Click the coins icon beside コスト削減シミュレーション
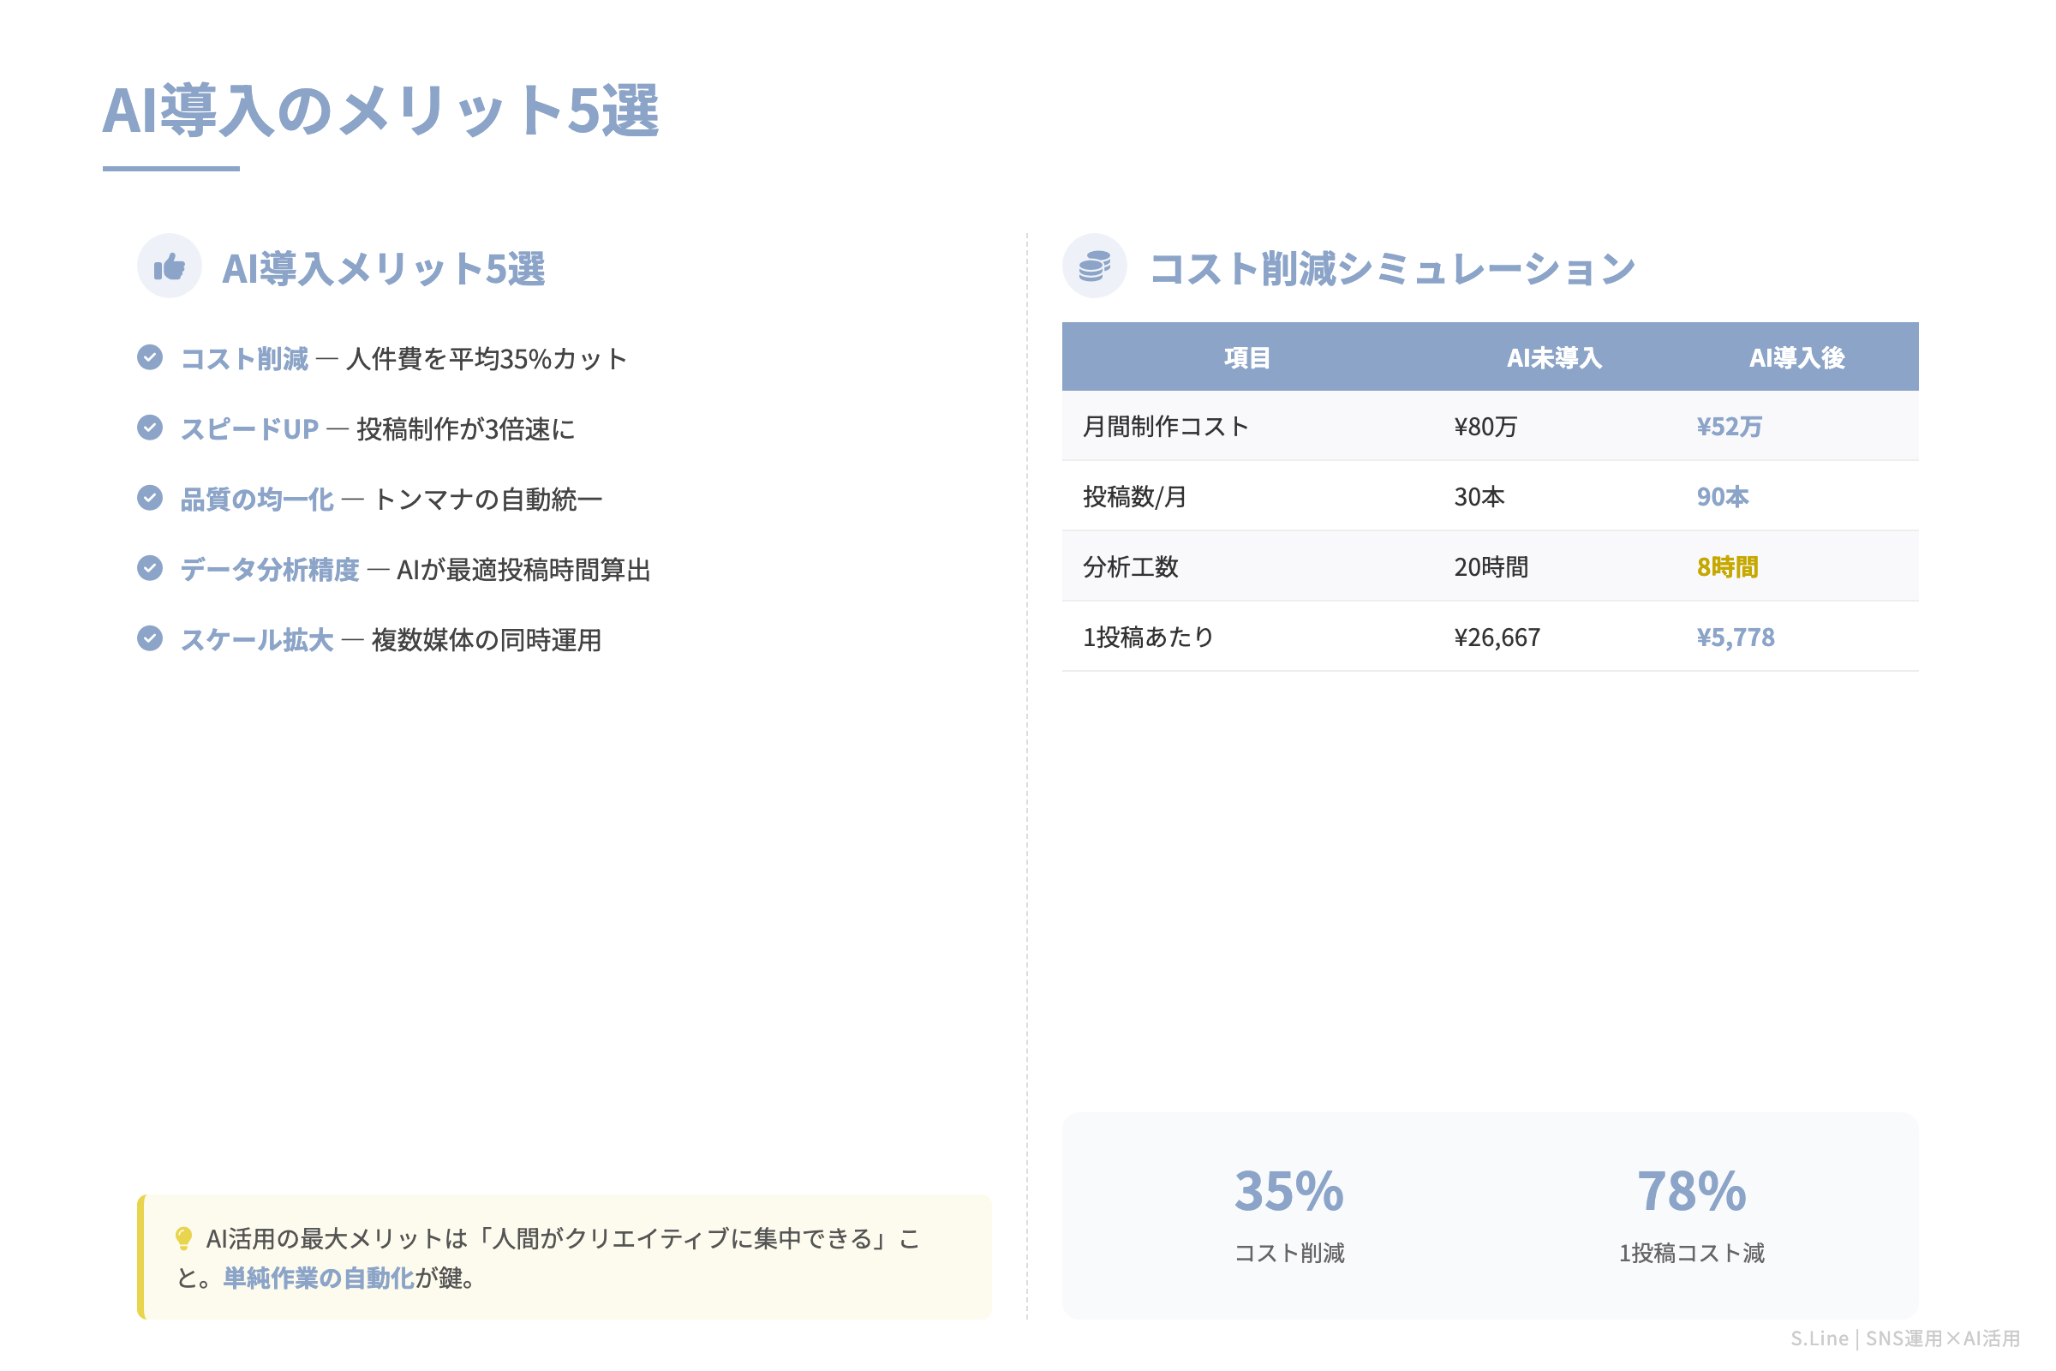 1096,266
